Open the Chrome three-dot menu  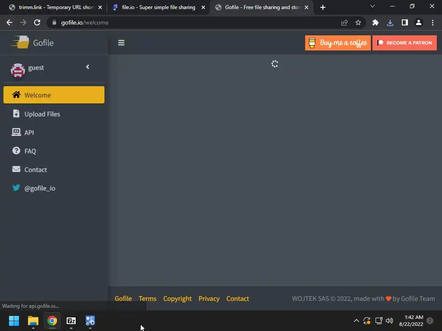click(x=433, y=22)
